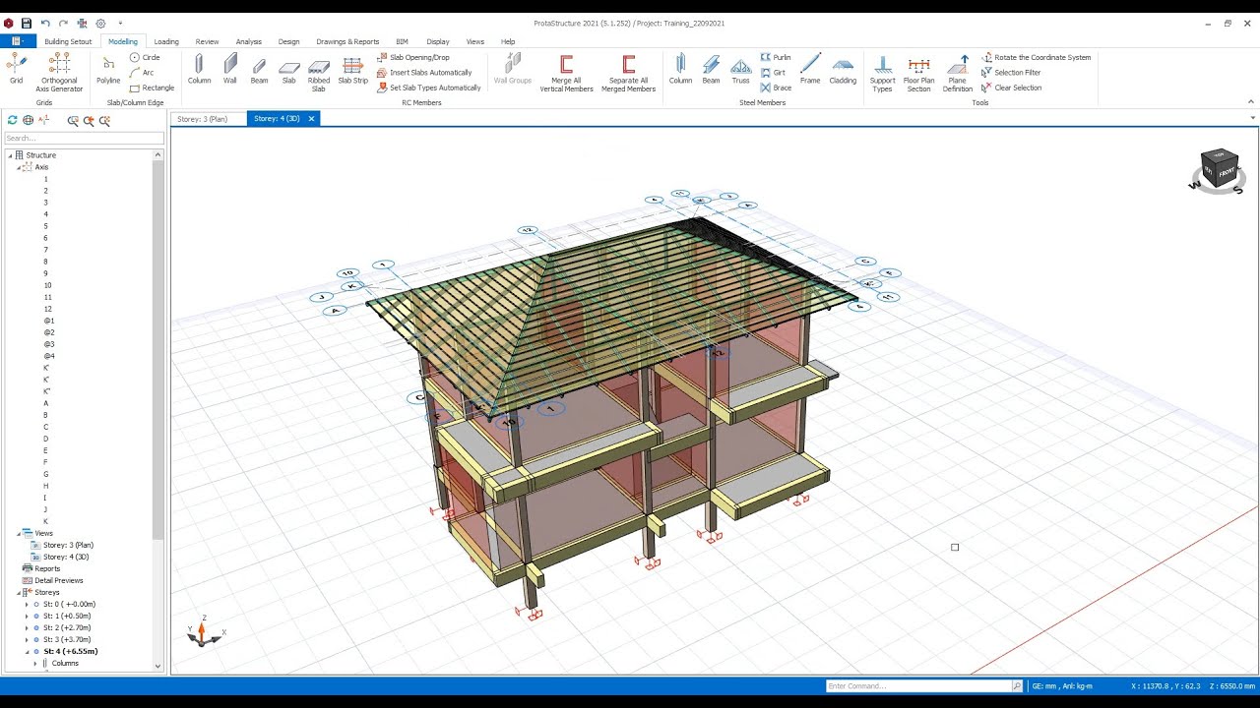1260x708 pixels.
Task: Select the steel Column tool
Action: tap(680, 70)
